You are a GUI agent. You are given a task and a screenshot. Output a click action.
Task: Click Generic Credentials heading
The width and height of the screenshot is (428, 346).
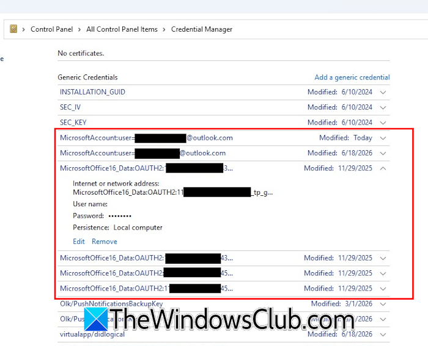point(87,77)
